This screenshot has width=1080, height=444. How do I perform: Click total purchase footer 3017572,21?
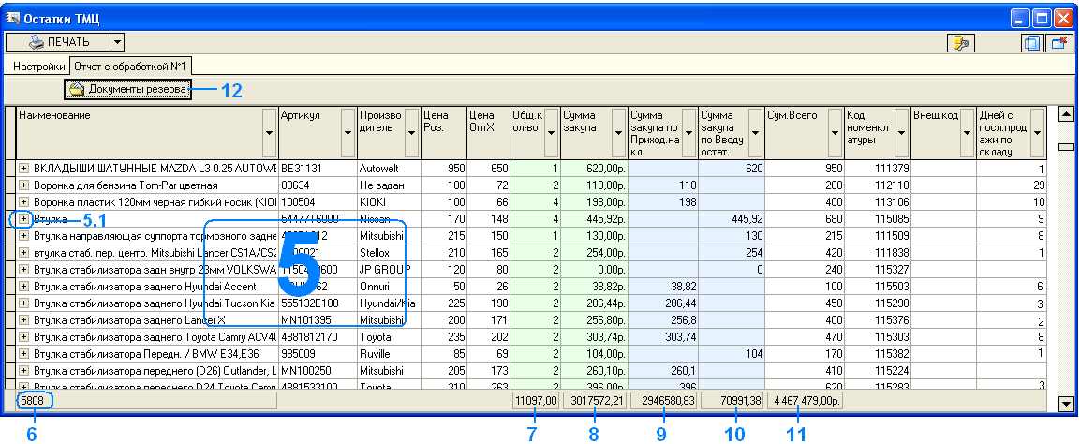tap(595, 401)
